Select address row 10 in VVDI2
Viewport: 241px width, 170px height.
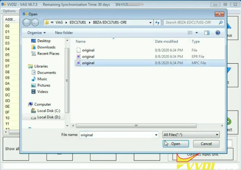pos(7,118)
